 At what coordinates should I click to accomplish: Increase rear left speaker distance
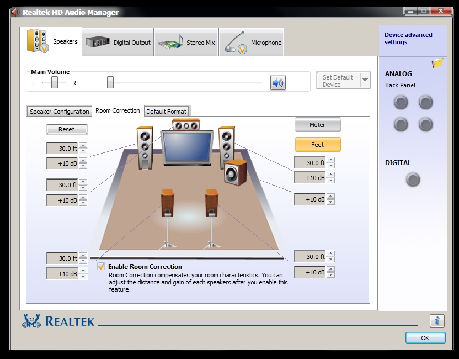click(83, 255)
